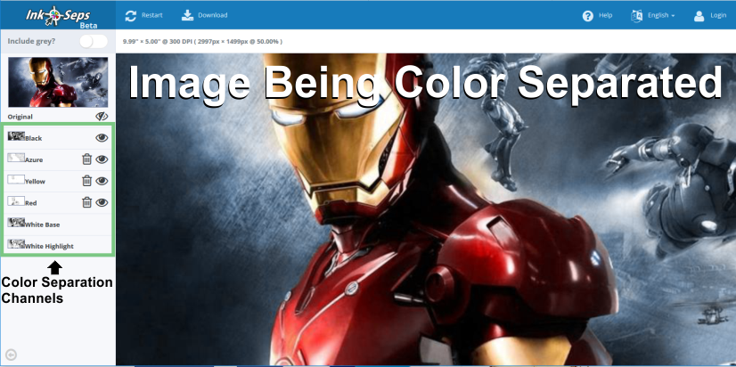Select the White Base channel label
The image size is (736, 367).
pos(42,224)
